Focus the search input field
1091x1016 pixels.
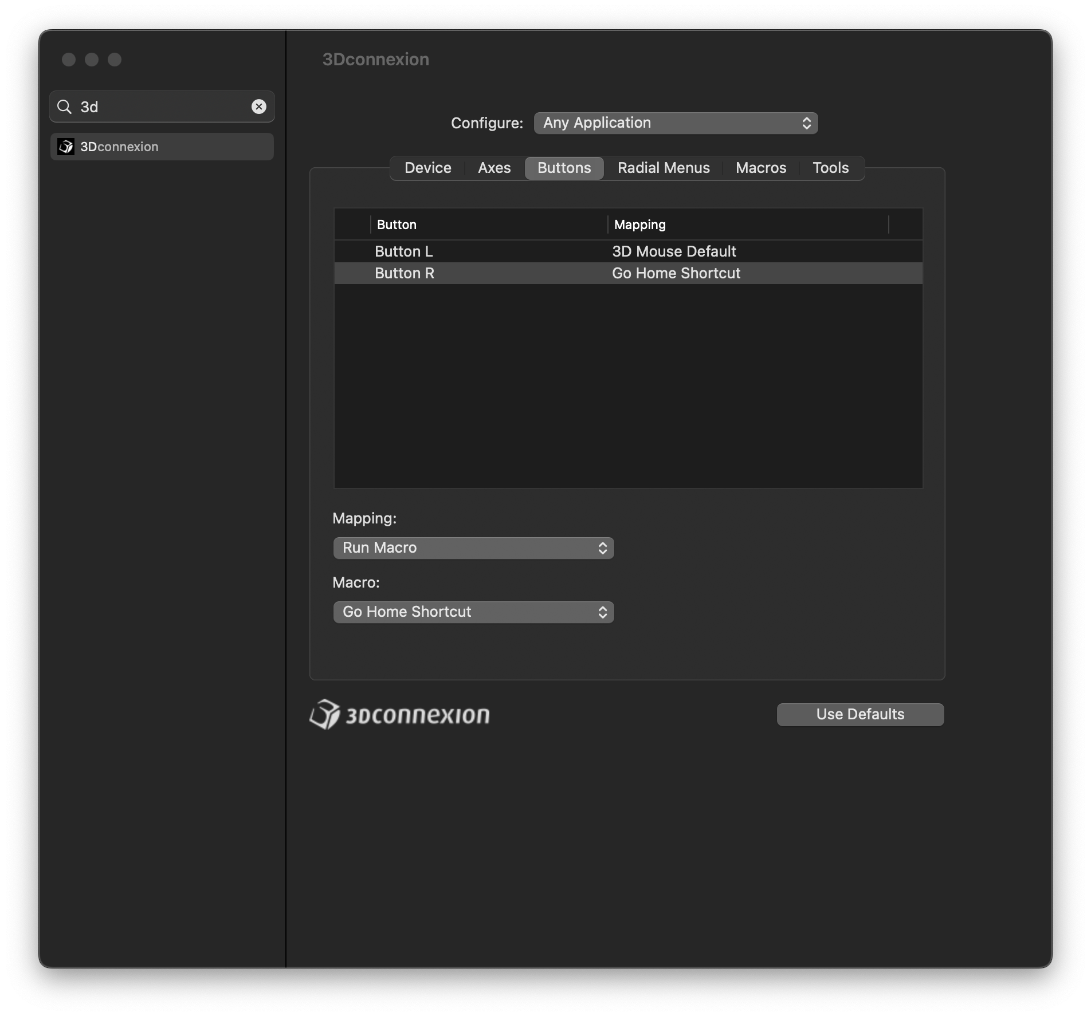pos(162,107)
